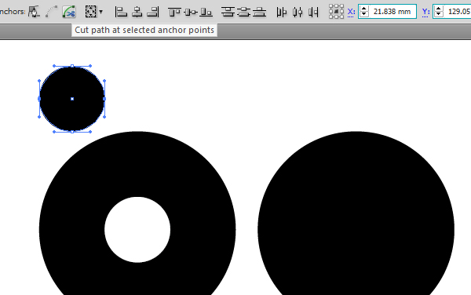The height and width of the screenshot is (295, 471).
Task: Click the Connect selected end points icon
Action: (x=51, y=12)
